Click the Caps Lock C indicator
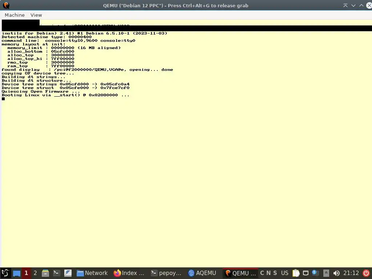Viewport: 372px width, 279px height. [262, 273]
